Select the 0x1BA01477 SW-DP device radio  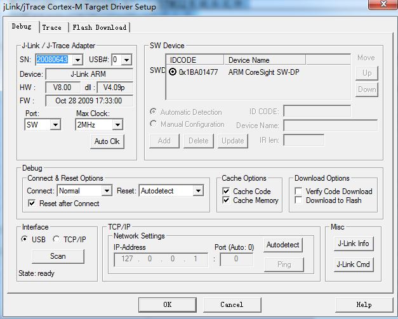coord(173,72)
